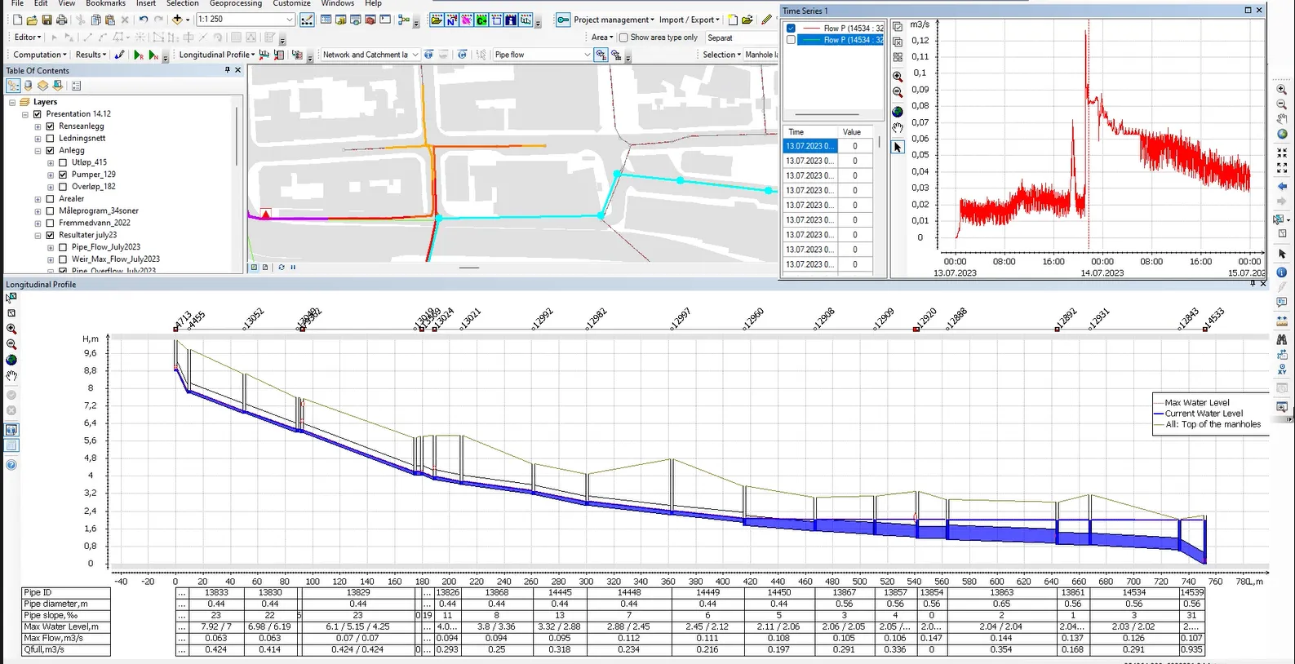Screen dimensions: 1295x664
Task: Click the Import / Export button
Action: (x=689, y=20)
